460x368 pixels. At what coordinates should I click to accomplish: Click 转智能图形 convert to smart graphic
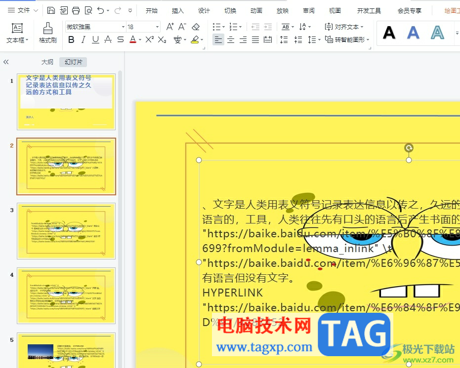(x=347, y=39)
